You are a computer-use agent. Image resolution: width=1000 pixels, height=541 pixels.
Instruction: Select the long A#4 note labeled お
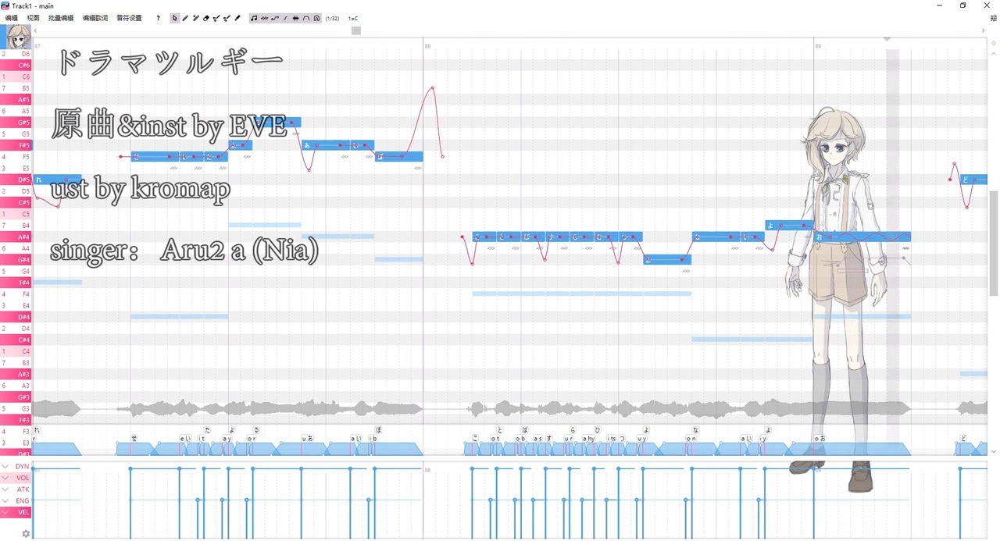(862, 237)
